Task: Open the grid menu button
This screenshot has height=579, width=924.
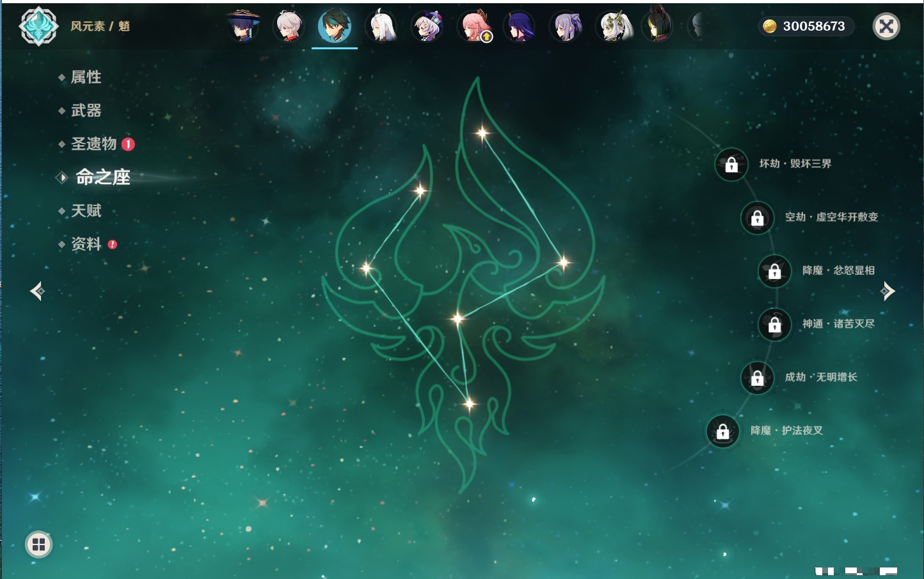Action: (x=38, y=544)
